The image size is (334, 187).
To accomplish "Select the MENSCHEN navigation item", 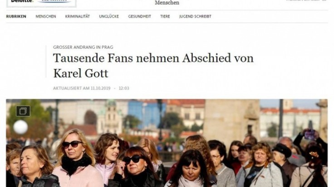I will coord(46,16).
